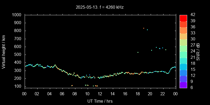Click the red 39–42 dB colorbar swatch

coord(183,18)
